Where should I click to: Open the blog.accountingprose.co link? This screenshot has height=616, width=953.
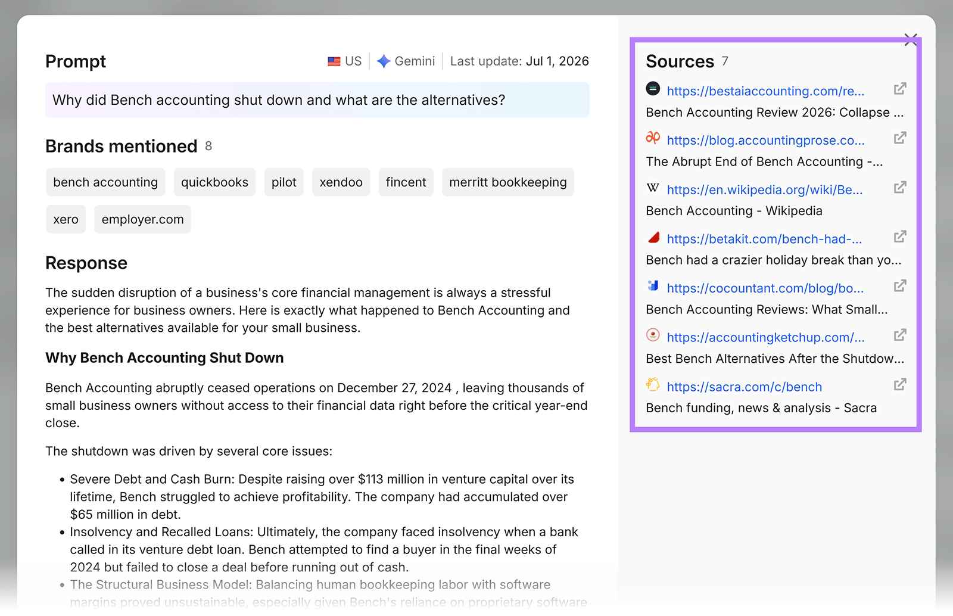tap(765, 141)
